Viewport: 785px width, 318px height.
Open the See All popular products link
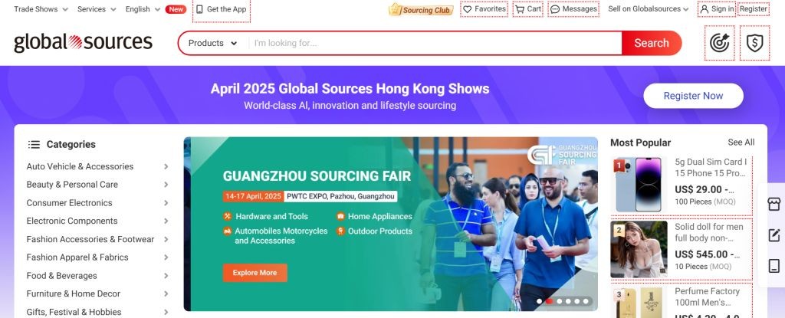click(x=741, y=143)
